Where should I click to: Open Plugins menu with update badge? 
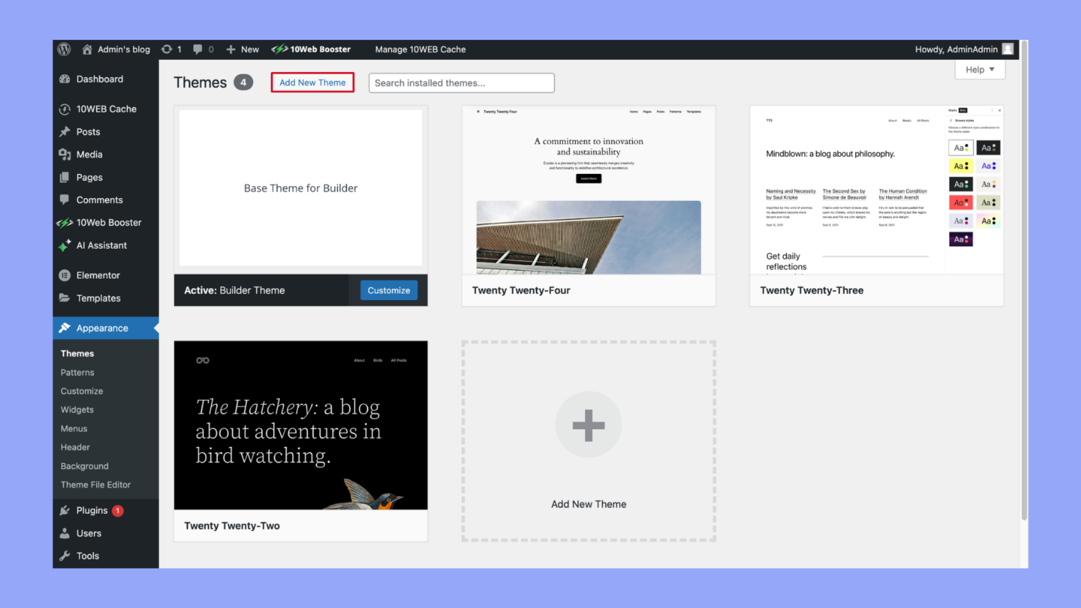92,510
